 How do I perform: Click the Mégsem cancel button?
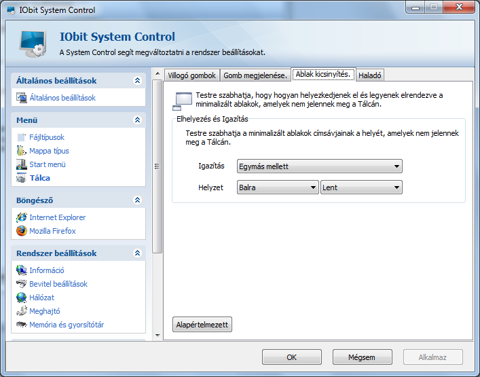pyautogui.click(x=362, y=357)
